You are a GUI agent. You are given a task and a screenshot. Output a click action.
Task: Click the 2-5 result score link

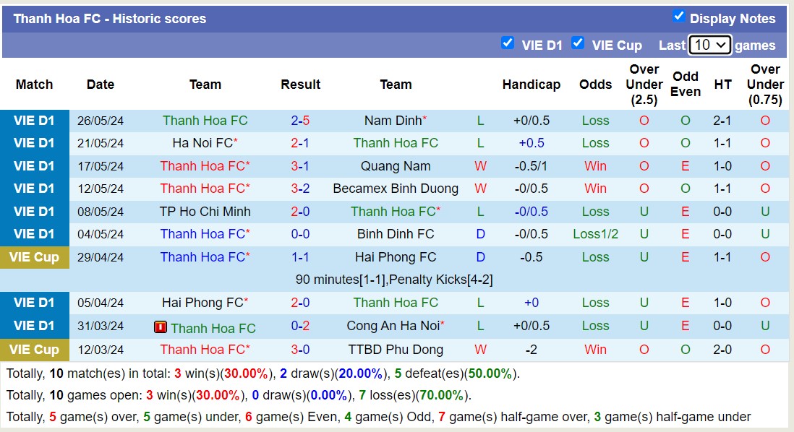click(300, 121)
